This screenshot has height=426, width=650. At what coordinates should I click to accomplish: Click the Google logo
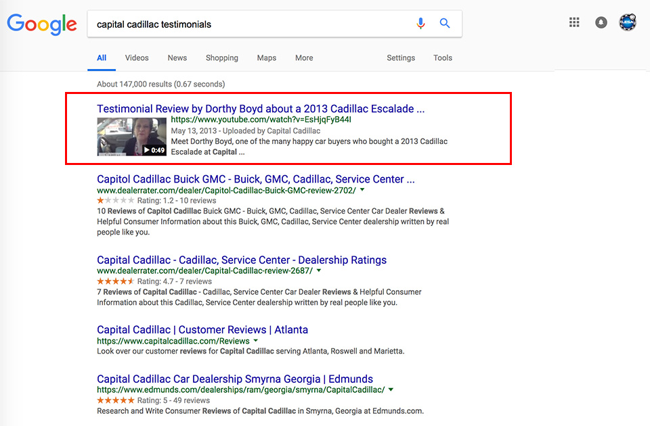(42, 24)
